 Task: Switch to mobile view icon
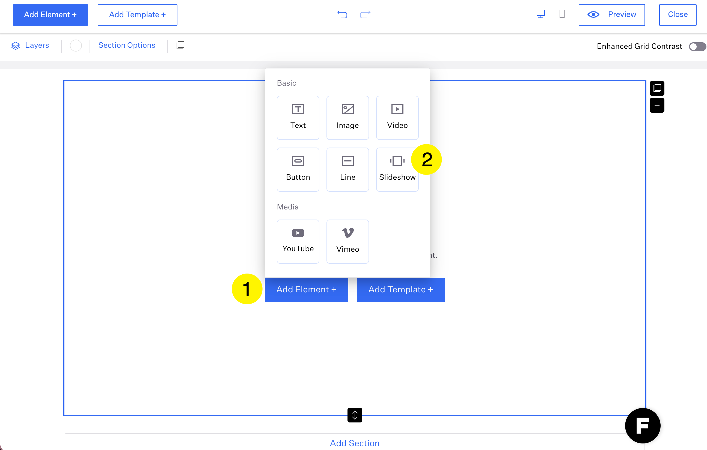click(562, 14)
